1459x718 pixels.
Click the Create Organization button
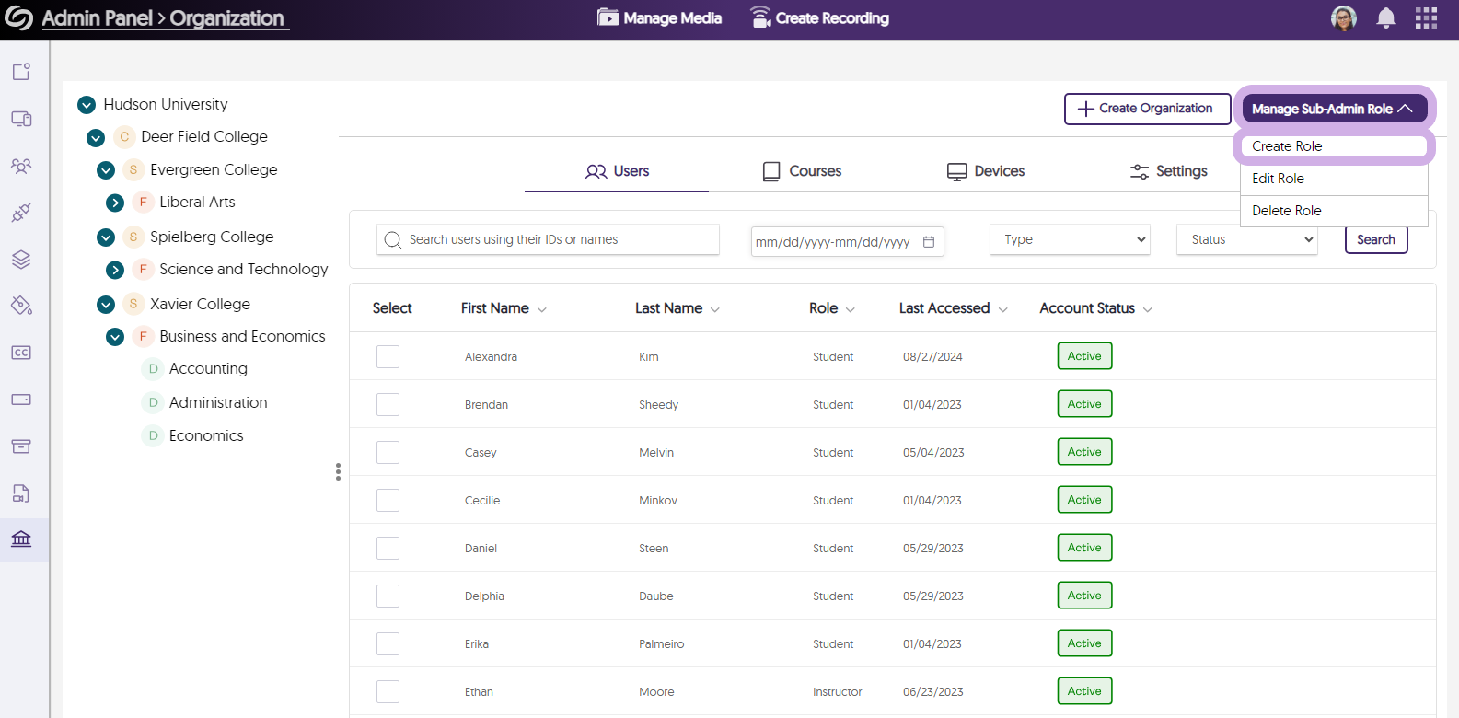pyautogui.click(x=1147, y=109)
